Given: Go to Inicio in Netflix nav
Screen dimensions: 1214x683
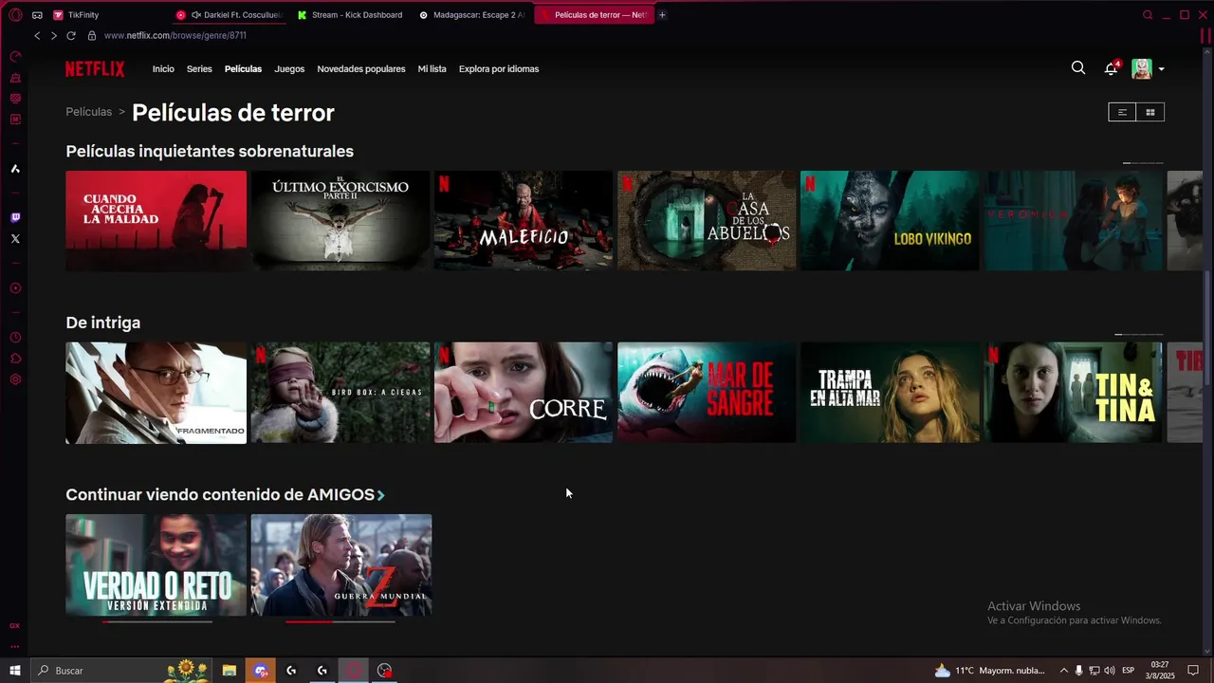Looking at the screenshot, I should coord(163,69).
